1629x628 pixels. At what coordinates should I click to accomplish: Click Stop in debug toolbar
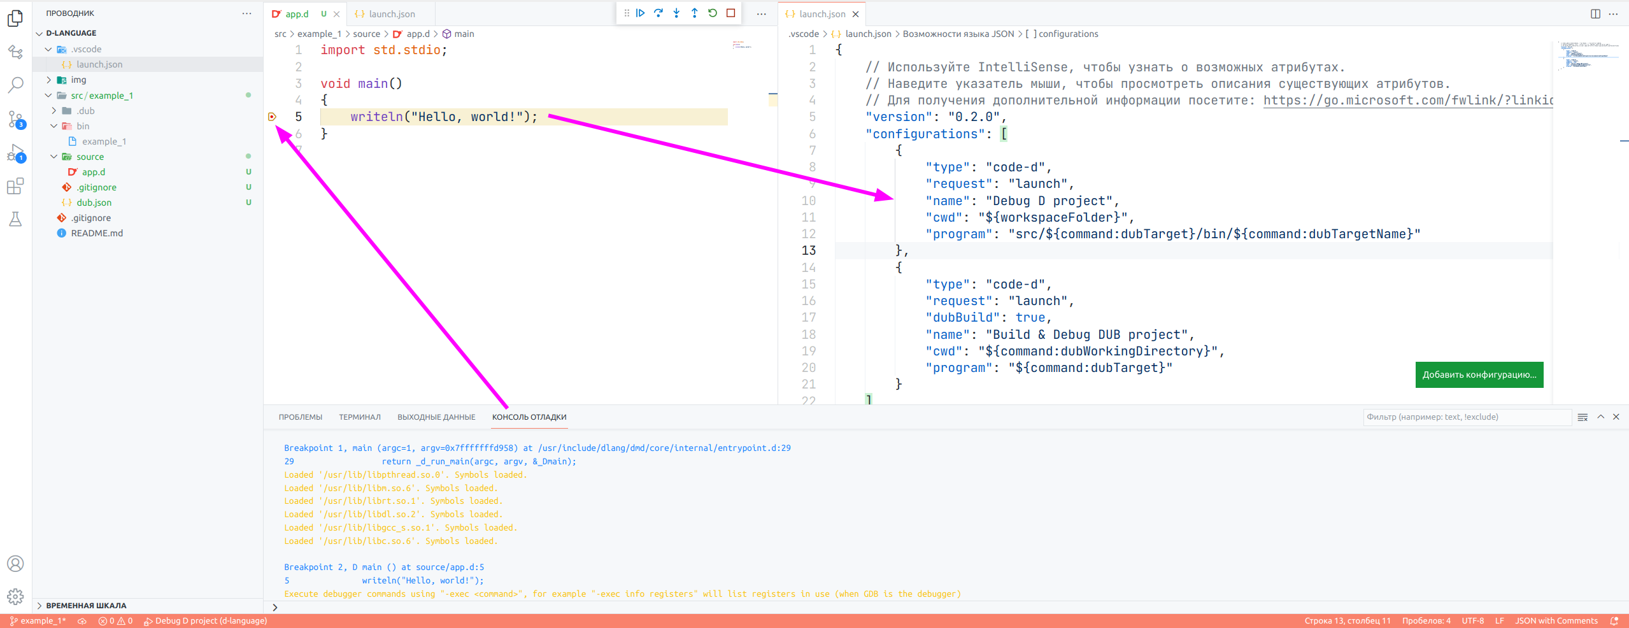coord(731,13)
